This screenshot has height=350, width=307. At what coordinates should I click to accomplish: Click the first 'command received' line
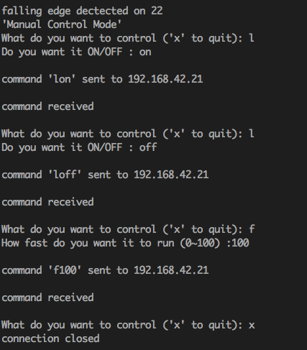point(47,106)
